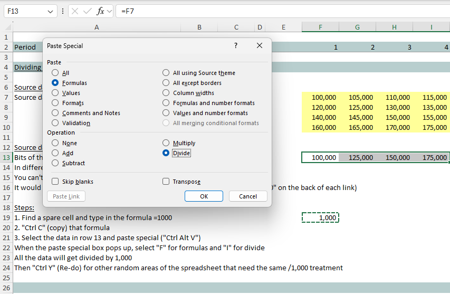
Task: Enable the Skip blanks checkbox
Action: [55, 182]
